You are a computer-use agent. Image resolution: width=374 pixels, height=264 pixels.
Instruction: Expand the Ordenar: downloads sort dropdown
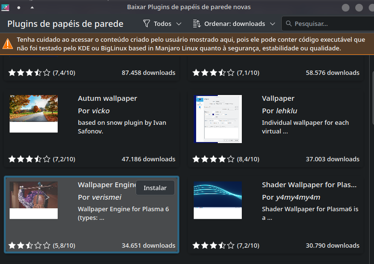click(x=234, y=24)
